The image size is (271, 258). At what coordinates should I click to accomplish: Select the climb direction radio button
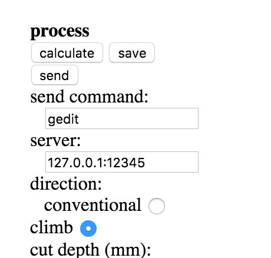coord(88,229)
